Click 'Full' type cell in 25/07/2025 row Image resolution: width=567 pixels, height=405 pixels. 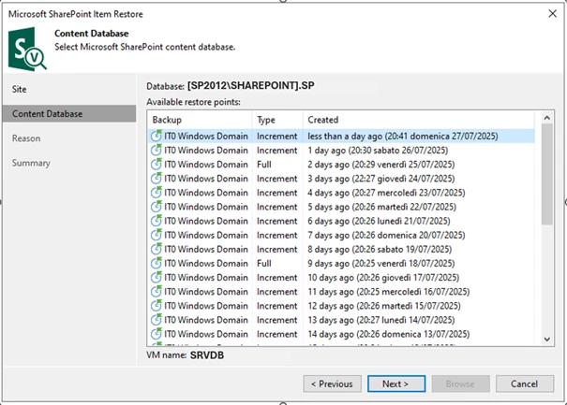point(264,165)
